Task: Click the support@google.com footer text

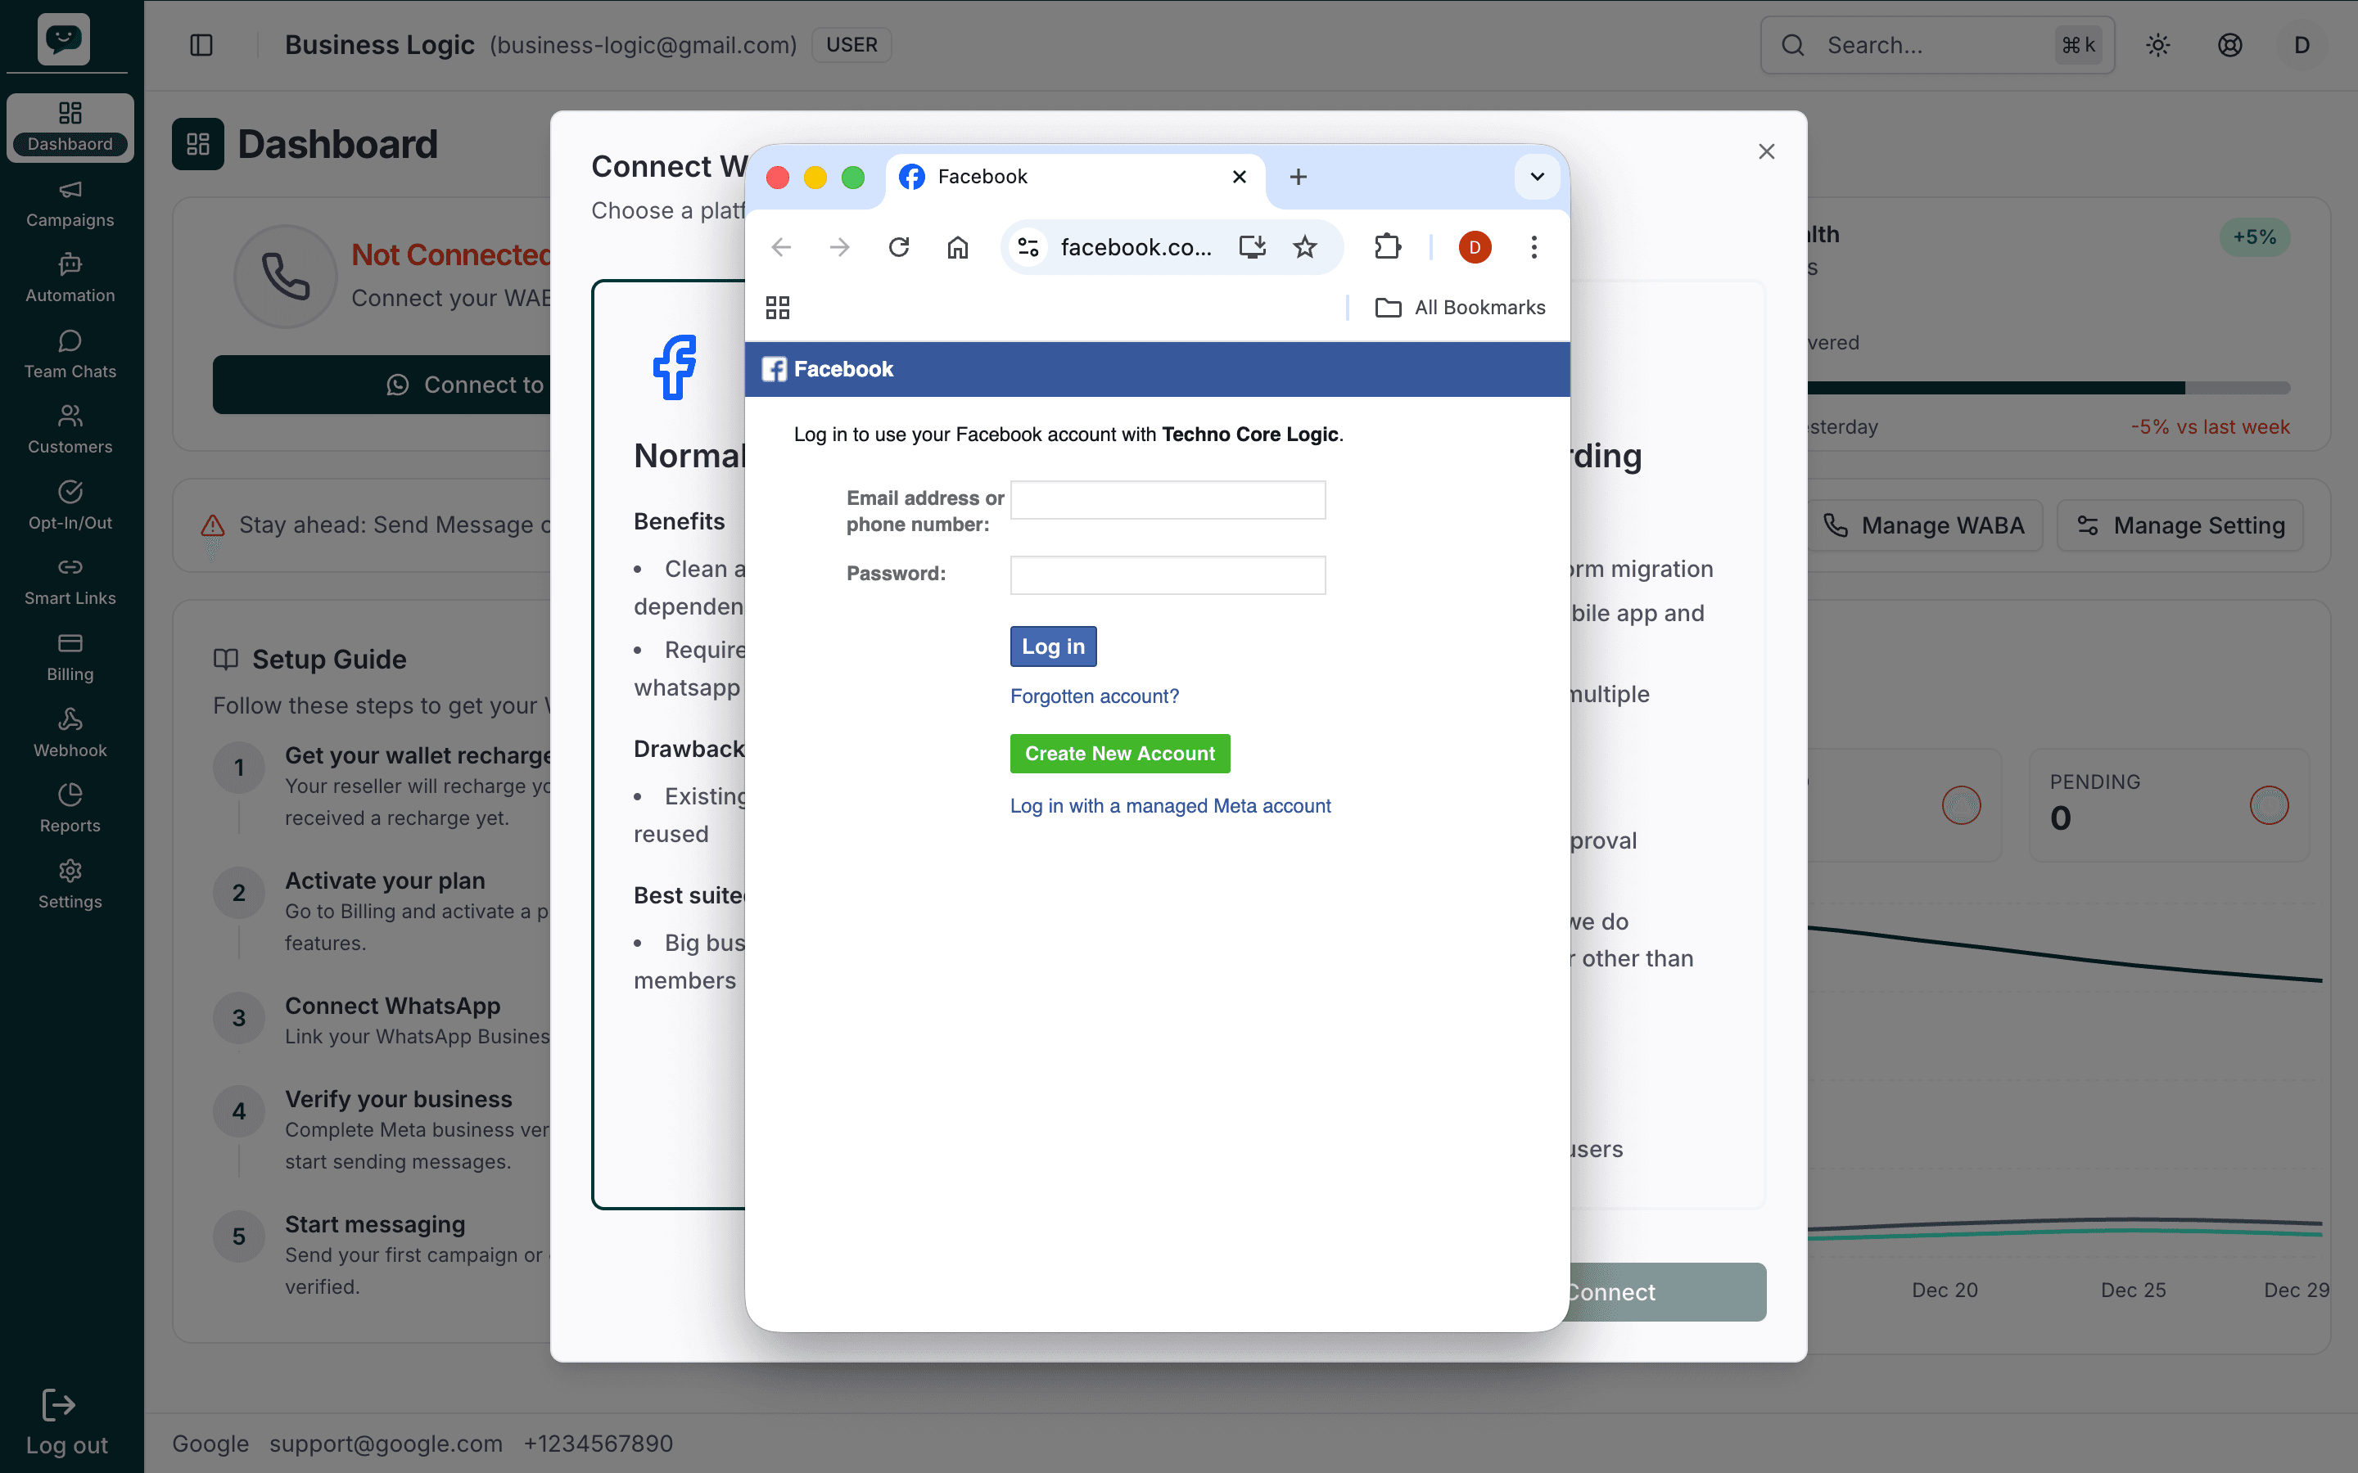Action: pyautogui.click(x=386, y=1443)
